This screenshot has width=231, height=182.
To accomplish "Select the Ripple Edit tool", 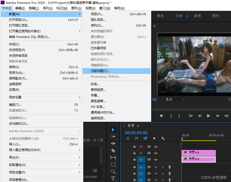I will point(113,144).
